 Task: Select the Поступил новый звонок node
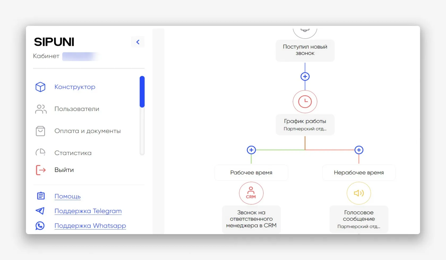click(305, 50)
